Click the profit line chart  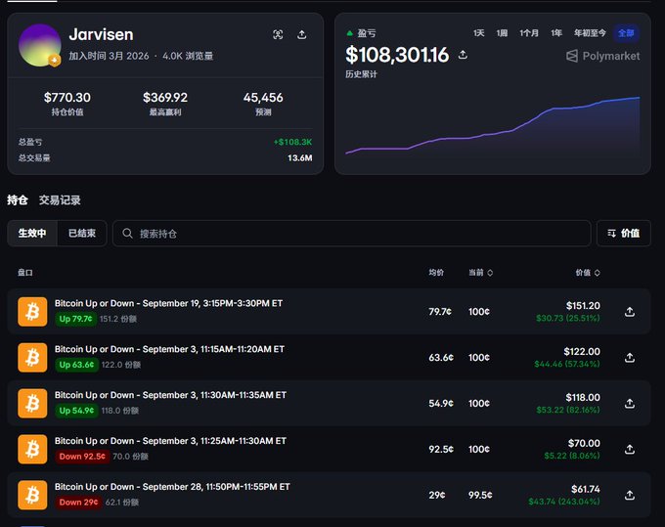492,125
